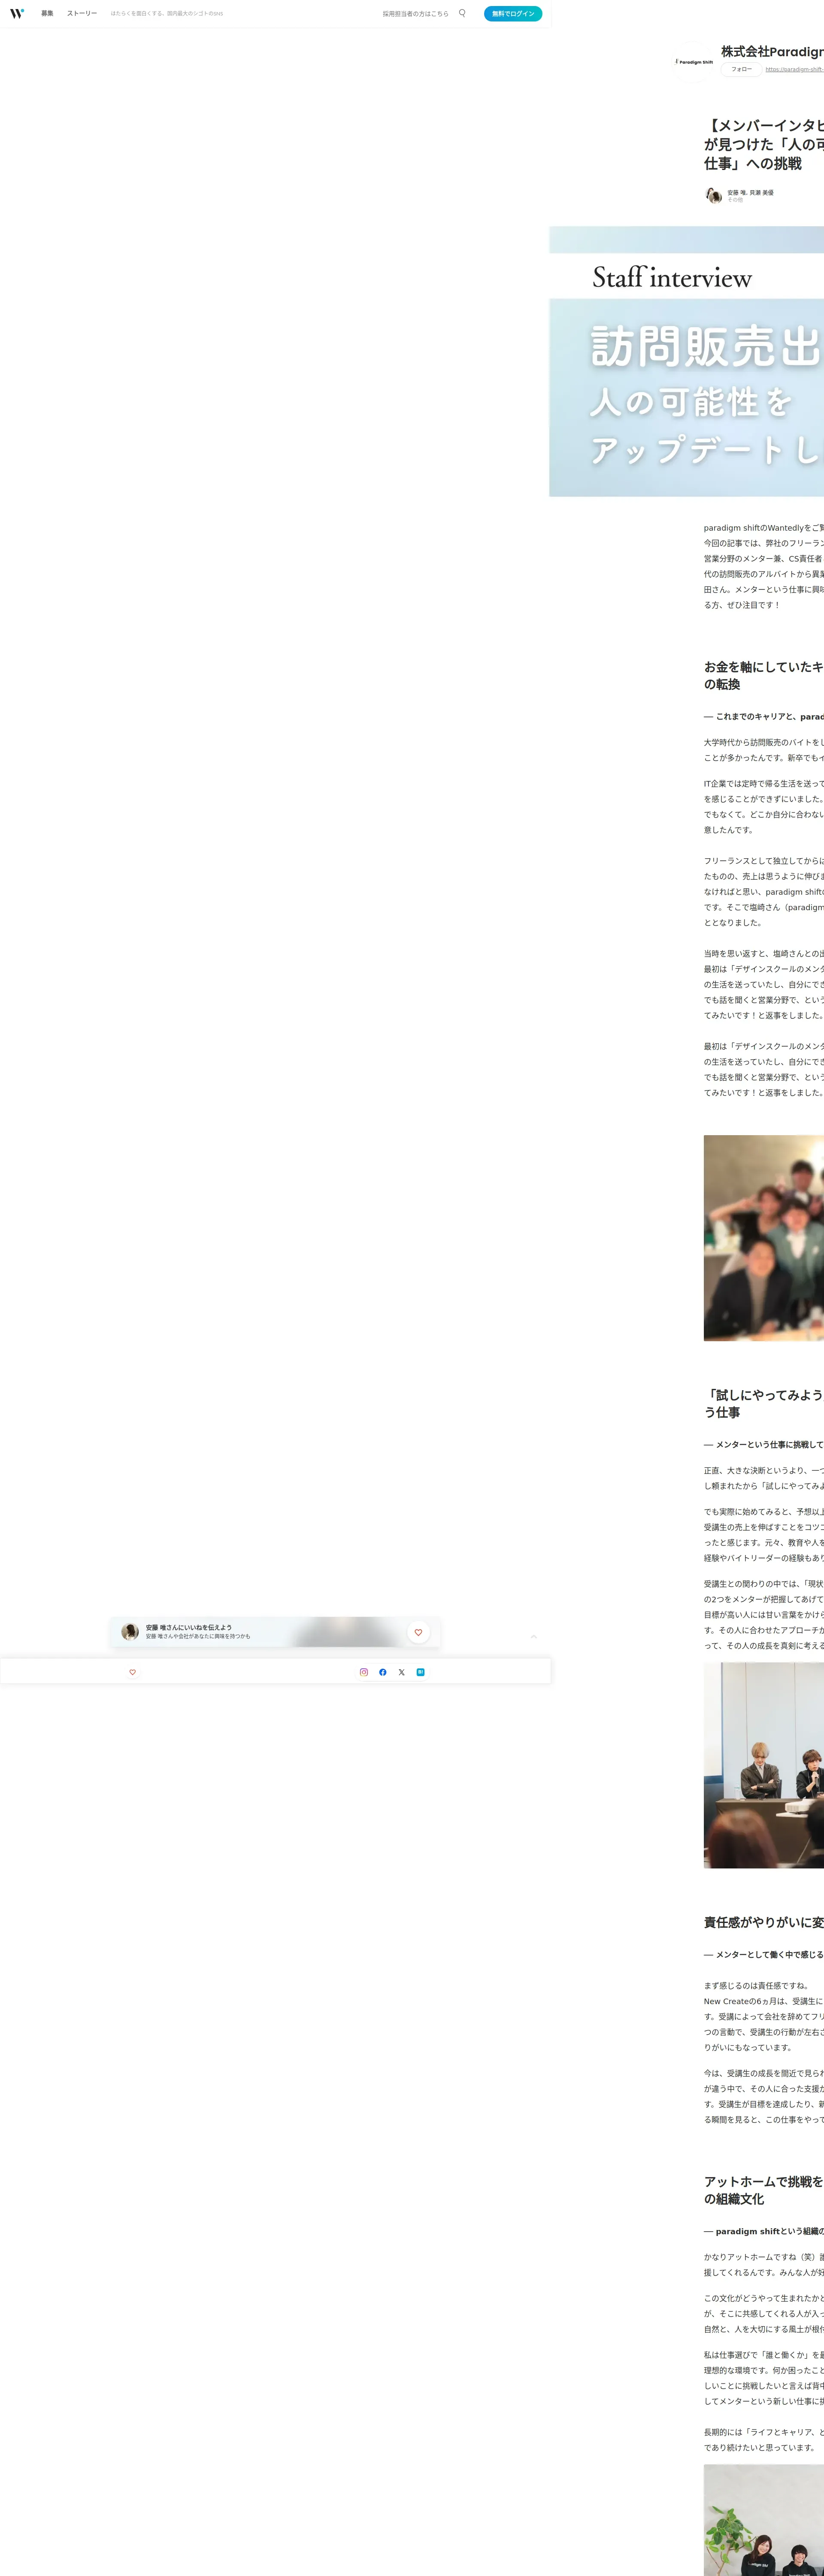This screenshot has width=824, height=2576.
Task: Click the heading 責任感がやりがいに変
Action: [x=764, y=1922]
